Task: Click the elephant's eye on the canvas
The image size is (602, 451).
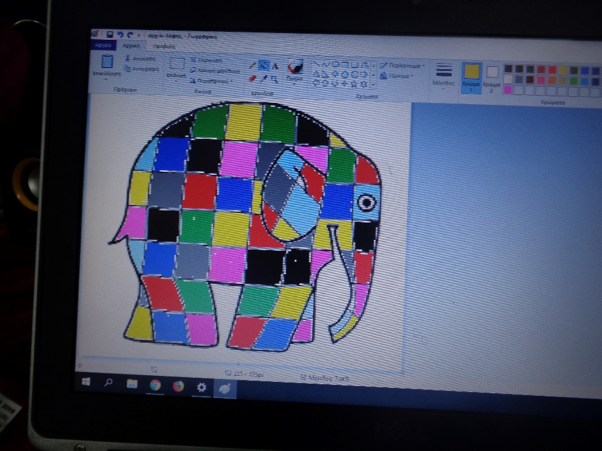Action: pos(367,202)
